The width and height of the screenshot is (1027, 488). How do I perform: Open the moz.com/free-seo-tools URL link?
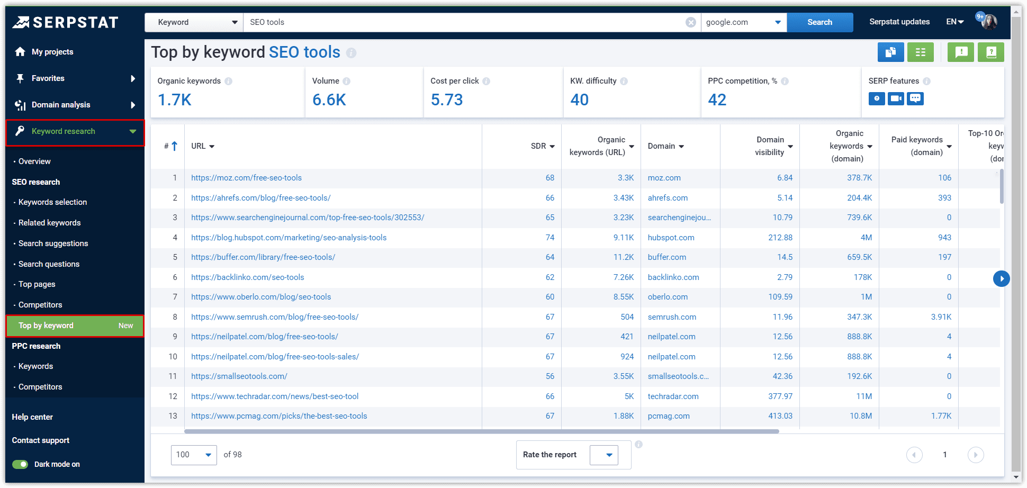click(x=246, y=178)
